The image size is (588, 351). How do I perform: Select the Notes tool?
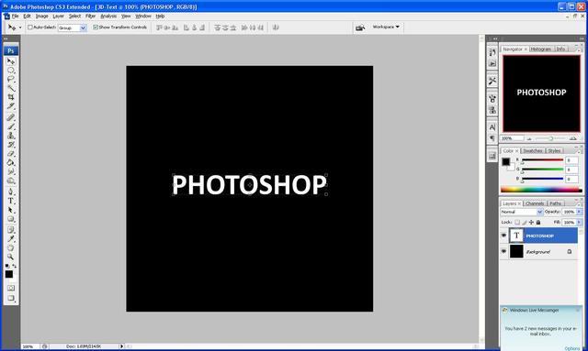[11, 230]
